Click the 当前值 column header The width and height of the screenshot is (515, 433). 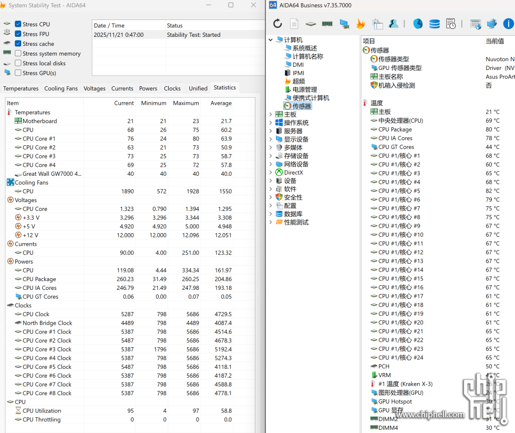pos(495,41)
